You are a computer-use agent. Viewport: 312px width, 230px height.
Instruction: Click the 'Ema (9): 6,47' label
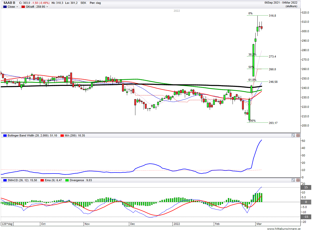(x=53, y=180)
